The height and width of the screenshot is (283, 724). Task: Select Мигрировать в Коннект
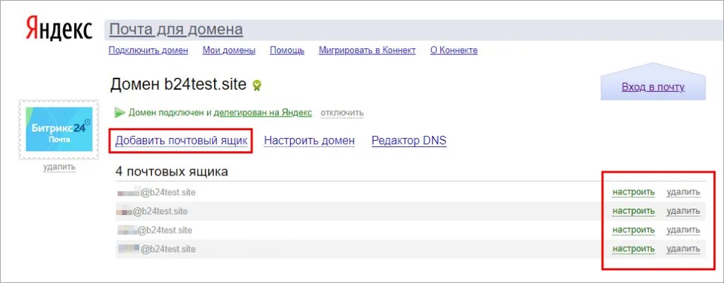(367, 50)
